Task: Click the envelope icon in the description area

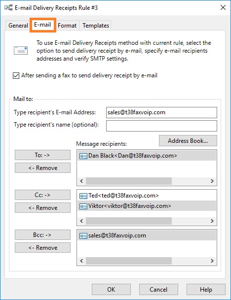Action: point(21,51)
